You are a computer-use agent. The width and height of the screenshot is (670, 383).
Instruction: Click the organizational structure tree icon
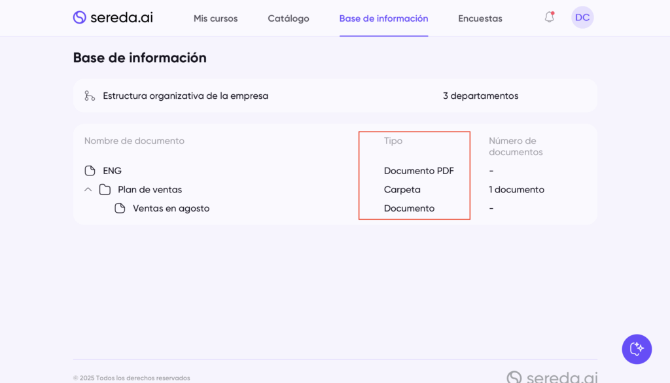click(x=90, y=96)
